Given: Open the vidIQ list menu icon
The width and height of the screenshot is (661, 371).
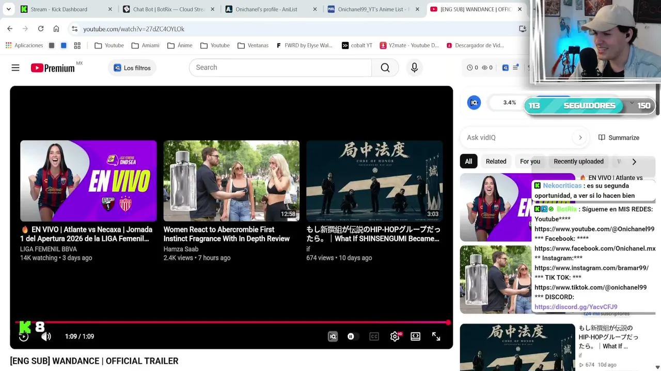Looking at the screenshot, I should (515, 68).
